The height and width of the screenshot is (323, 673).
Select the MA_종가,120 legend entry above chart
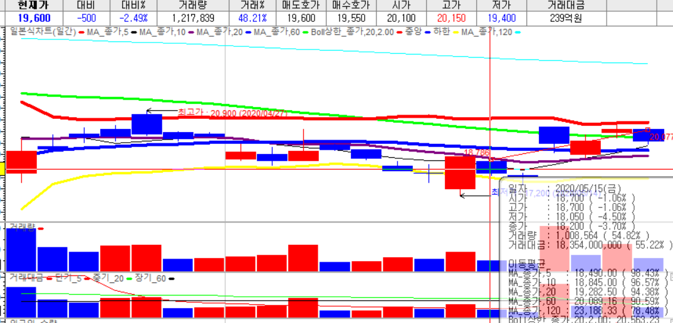click(486, 32)
